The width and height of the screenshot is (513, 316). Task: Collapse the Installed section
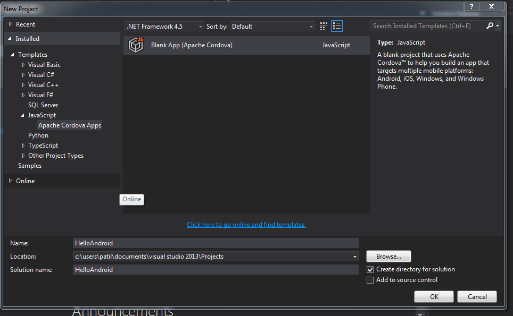[10, 39]
